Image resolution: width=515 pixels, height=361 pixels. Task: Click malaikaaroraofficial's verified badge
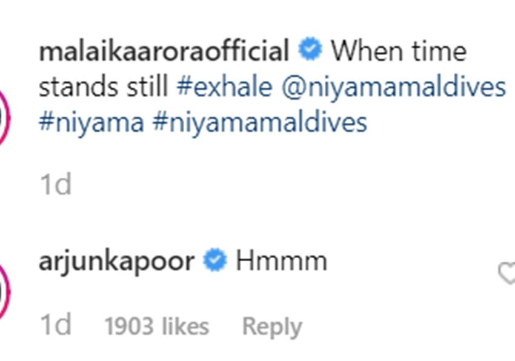[310, 51]
